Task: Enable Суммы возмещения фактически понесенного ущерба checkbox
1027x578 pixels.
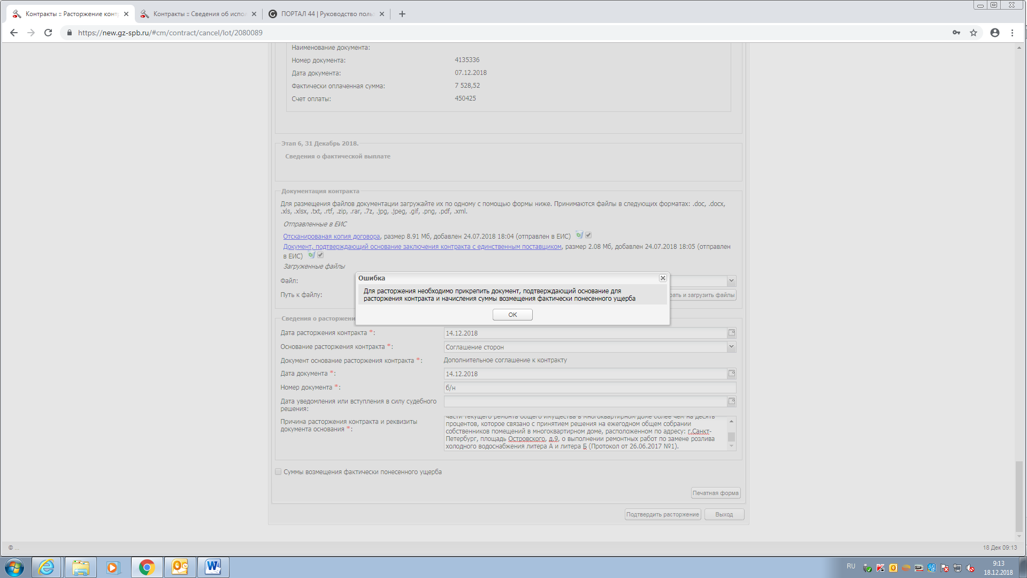Action: point(278,472)
